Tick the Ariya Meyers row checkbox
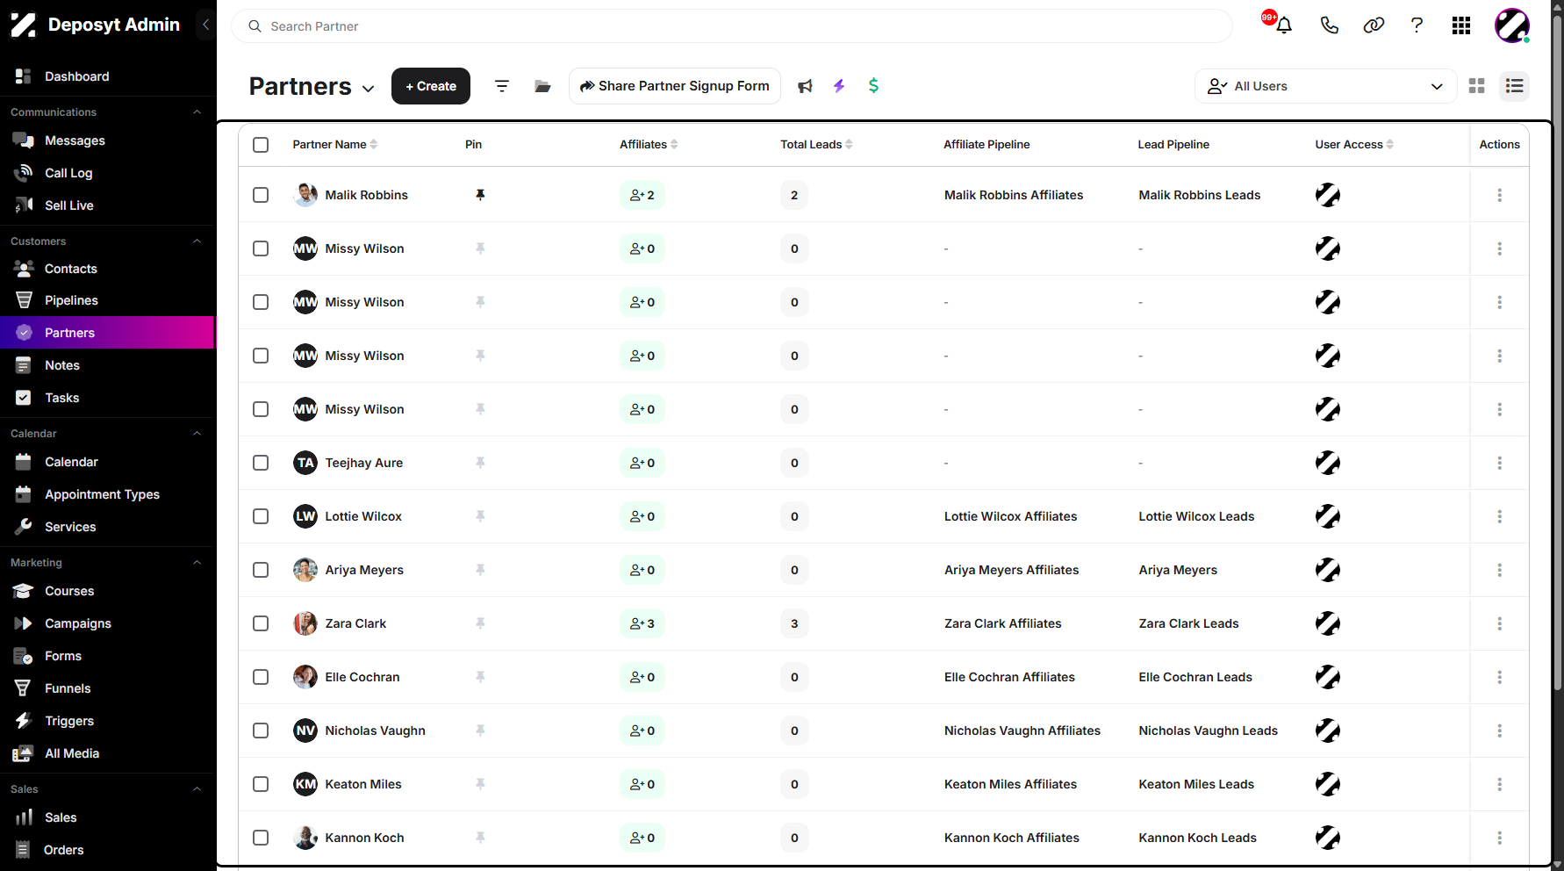The height and width of the screenshot is (871, 1564). tap(261, 570)
